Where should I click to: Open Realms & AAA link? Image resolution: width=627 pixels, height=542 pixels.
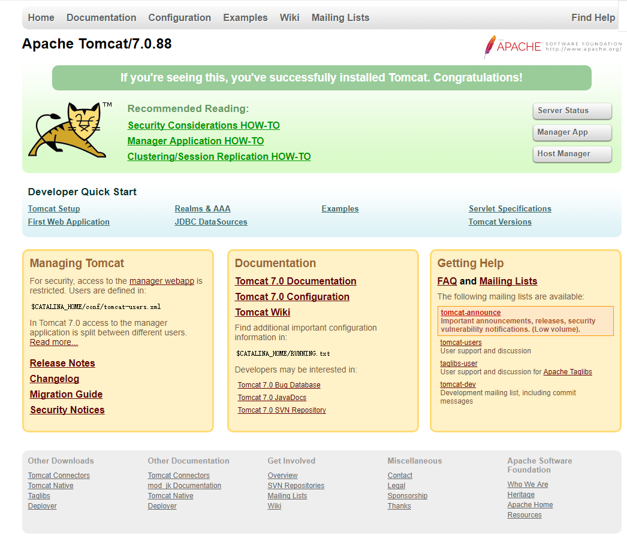(x=203, y=208)
